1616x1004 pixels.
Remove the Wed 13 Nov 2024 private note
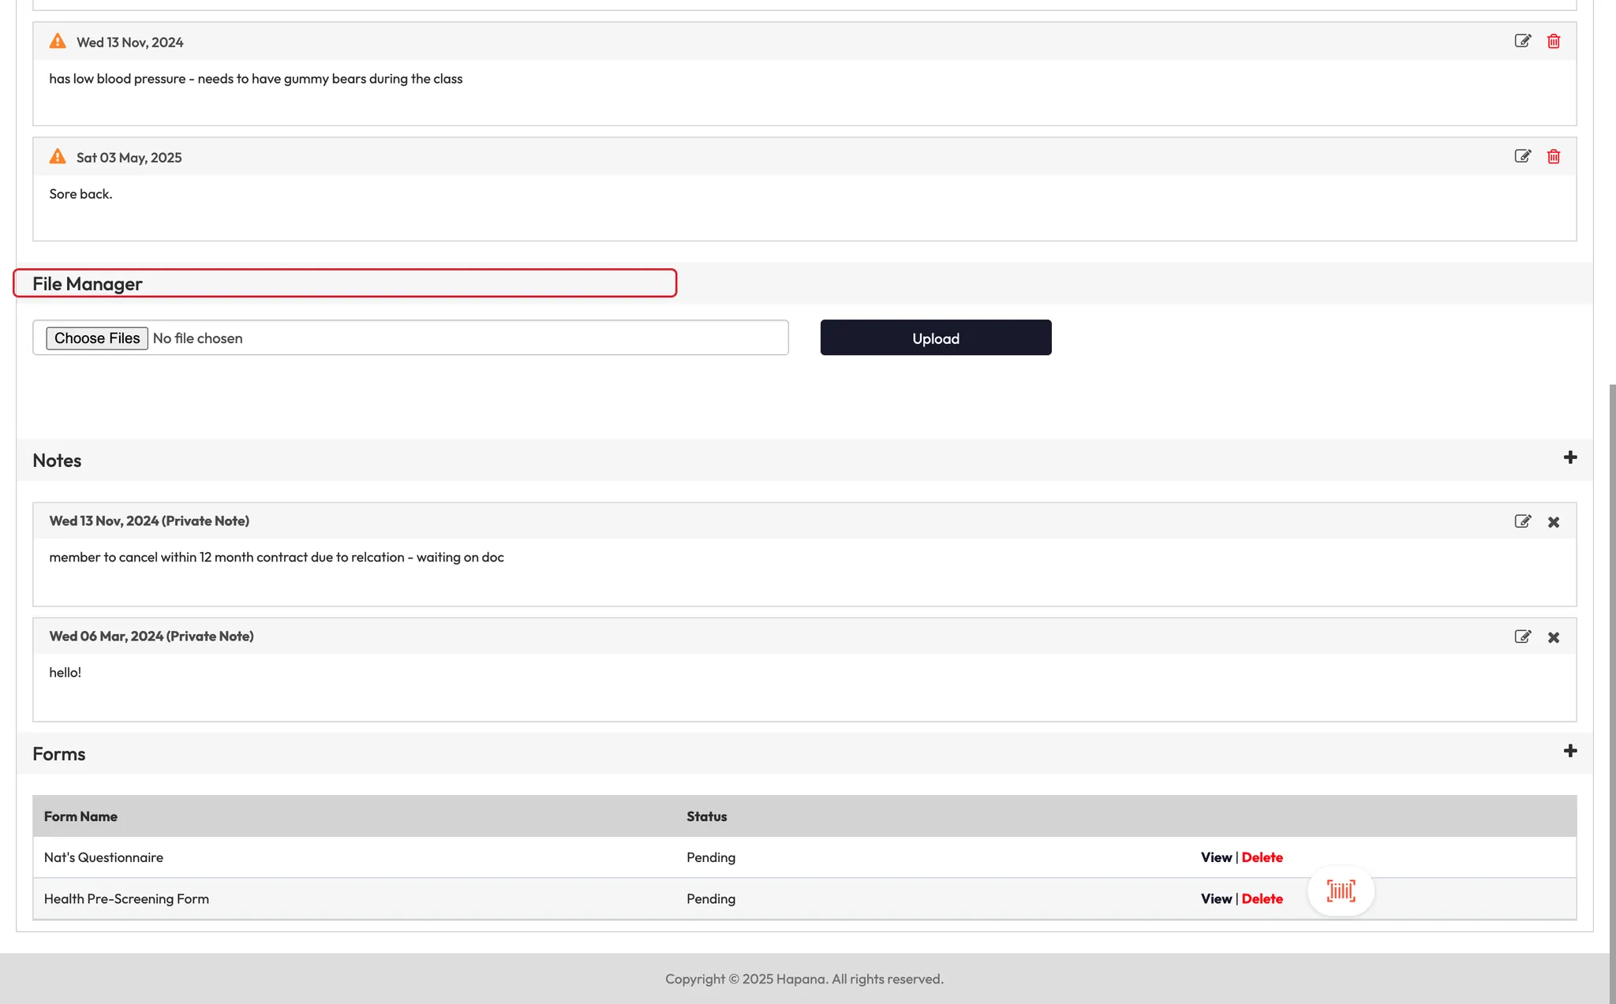click(x=1553, y=522)
